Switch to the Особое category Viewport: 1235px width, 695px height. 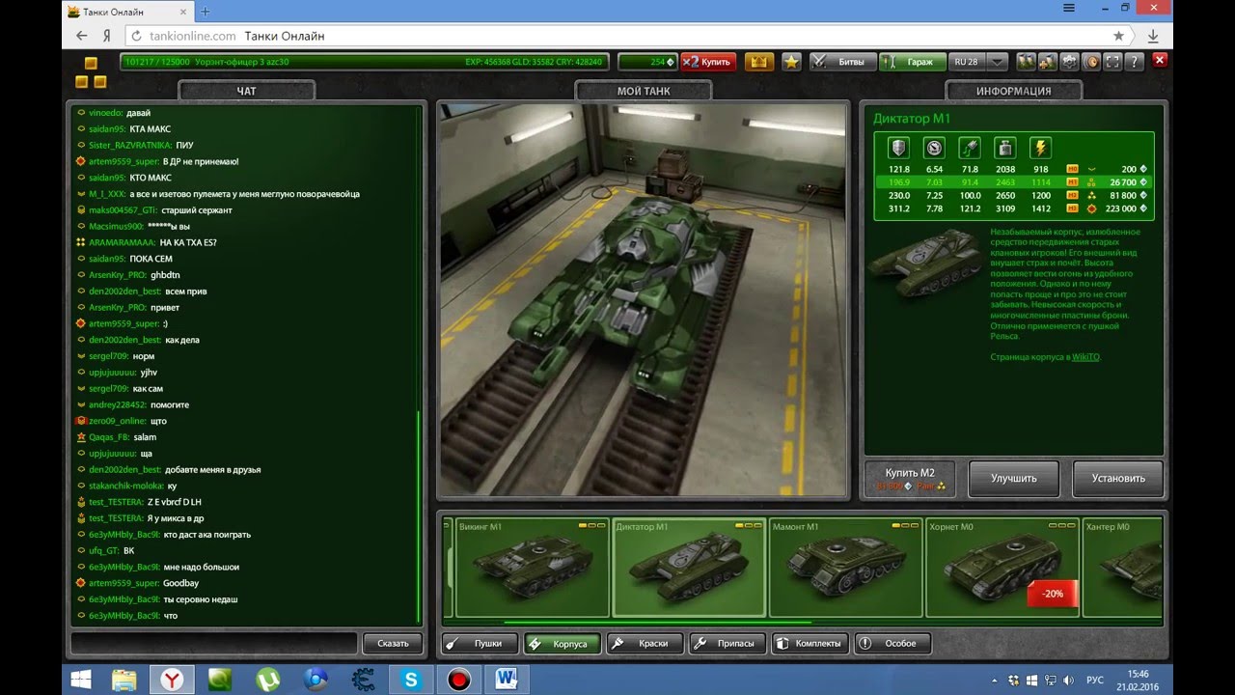pos(892,643)
